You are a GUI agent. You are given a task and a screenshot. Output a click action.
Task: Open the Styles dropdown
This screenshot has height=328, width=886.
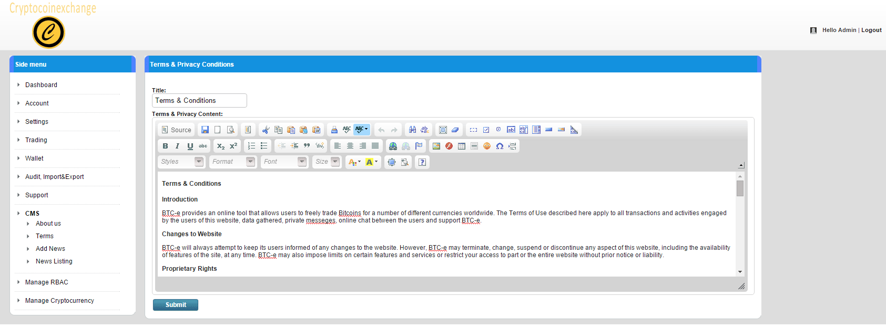pyautogui.click(x=181, y=162)
